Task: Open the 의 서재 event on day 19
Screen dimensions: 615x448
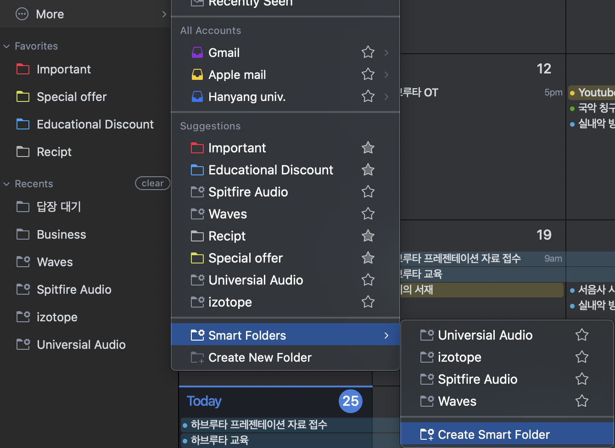Action: pos(482,290)
